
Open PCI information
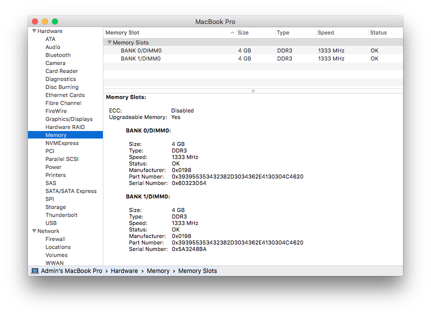pyautogui.click(x=50, y=151)
